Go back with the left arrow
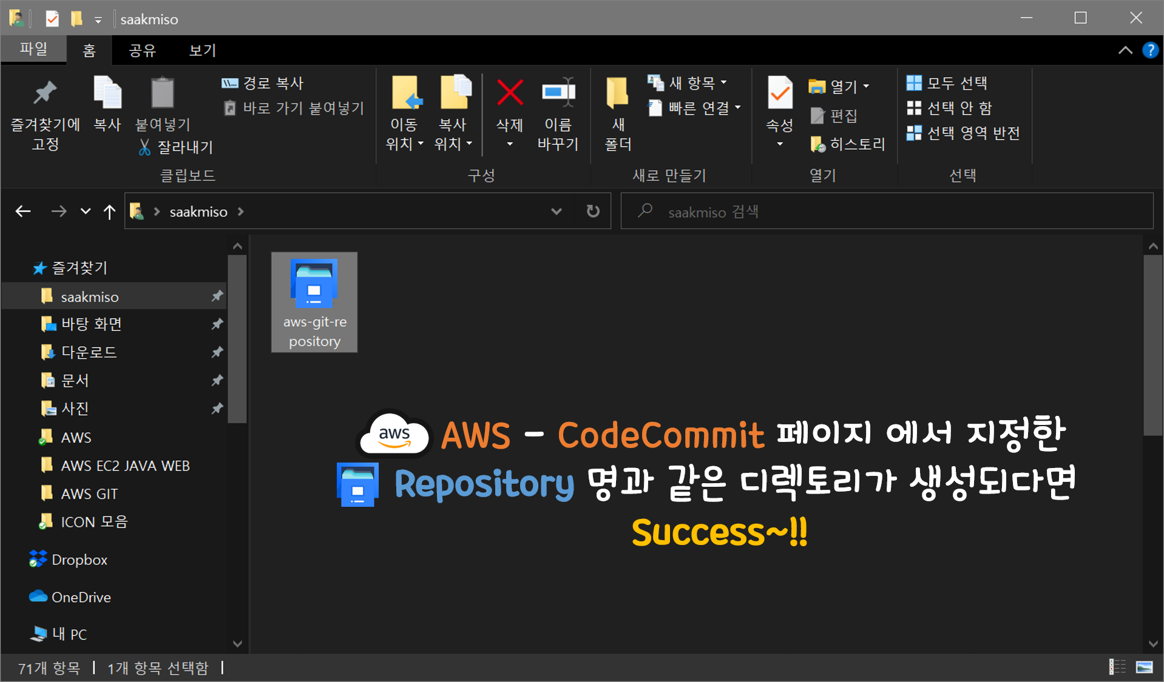 [x=23, y=211]
